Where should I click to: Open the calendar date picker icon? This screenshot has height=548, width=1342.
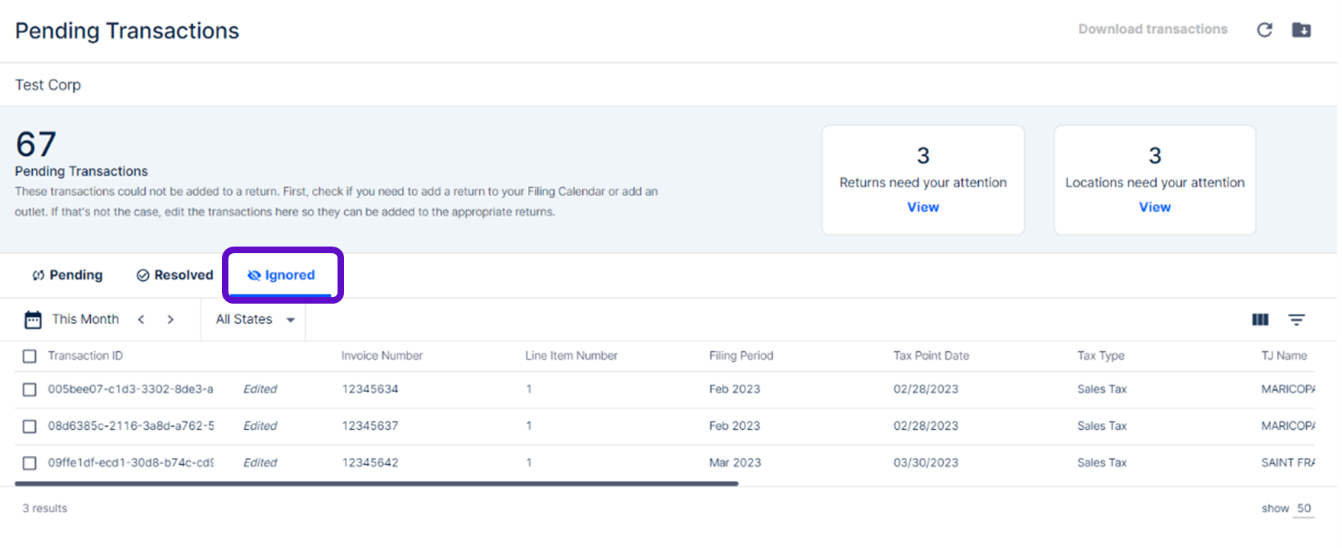[x=33, y=320]
